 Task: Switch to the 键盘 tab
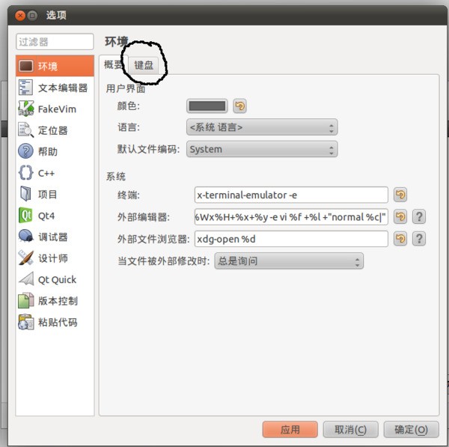pyautogui.click(x=144, y=65)
